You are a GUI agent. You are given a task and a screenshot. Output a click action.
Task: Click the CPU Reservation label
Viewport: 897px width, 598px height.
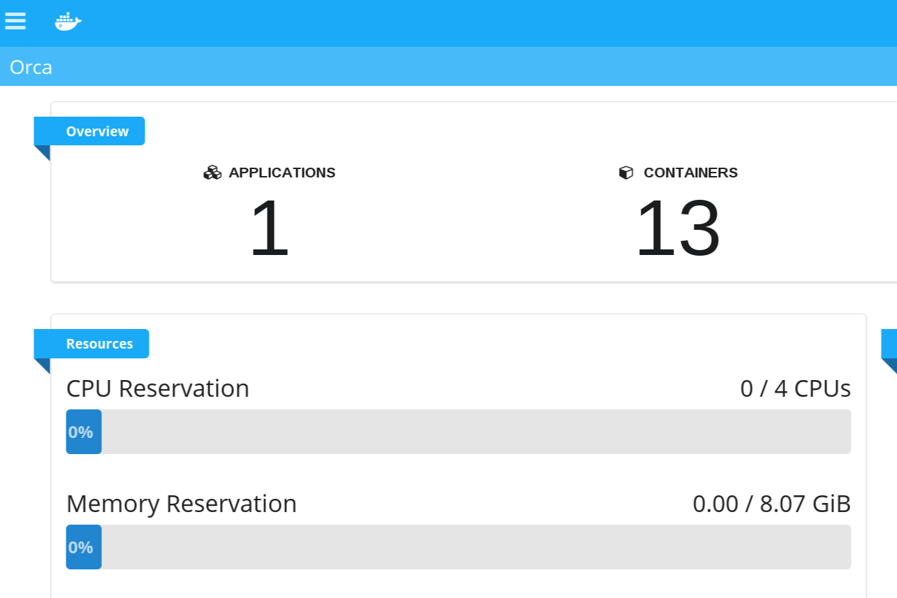point(157,388)
